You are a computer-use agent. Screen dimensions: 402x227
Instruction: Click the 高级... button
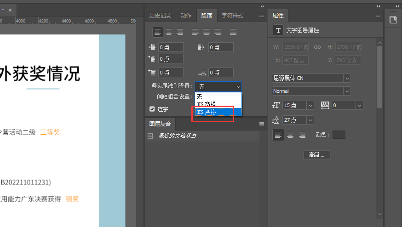[317, 155]
